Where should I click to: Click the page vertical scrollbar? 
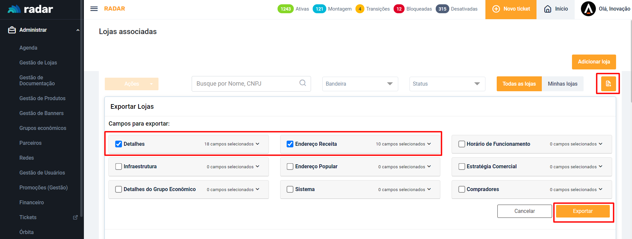[x=631, y=66]
